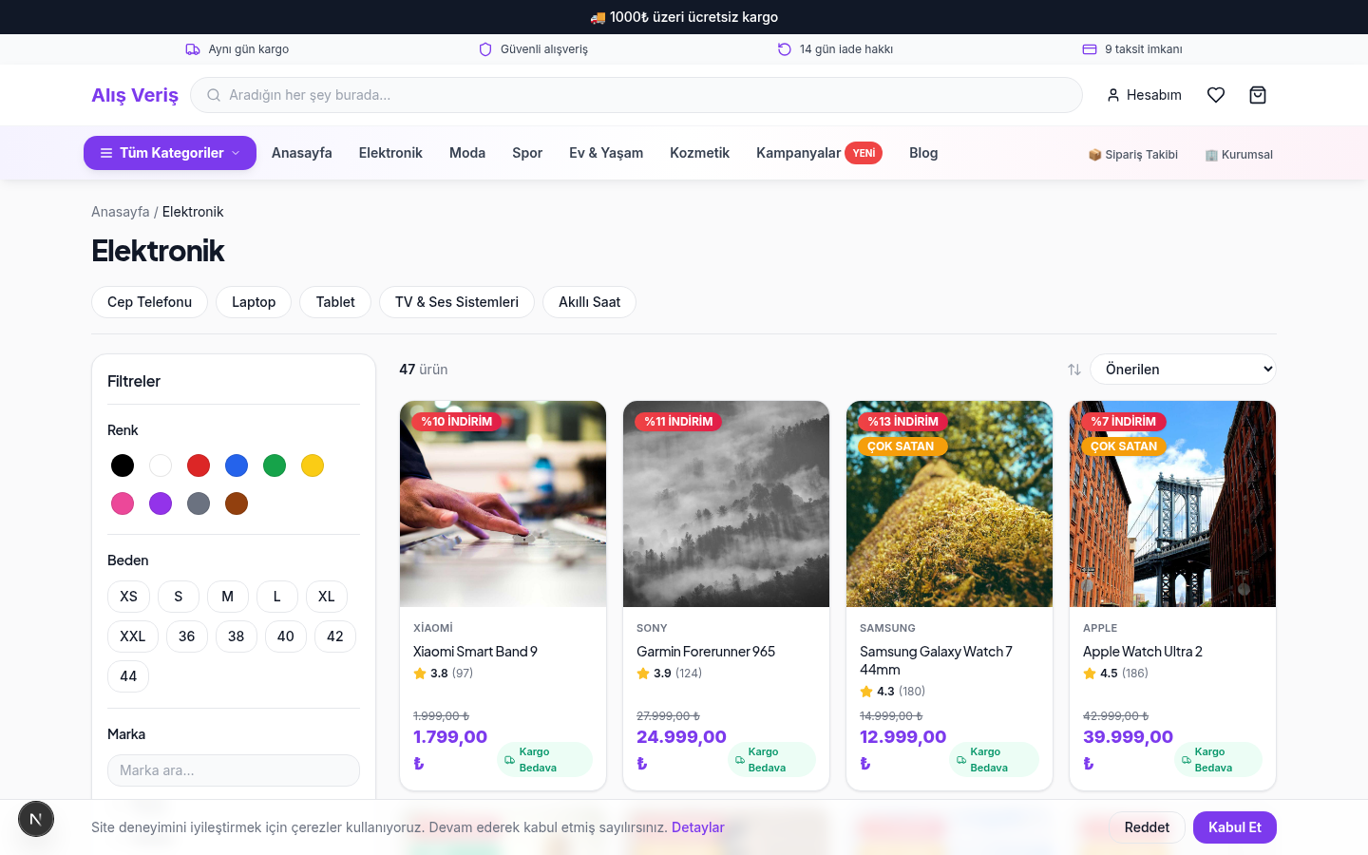Click the rating star of Samsung Galaxy Watch 7
1368x855 pixels.
(866, 692)
